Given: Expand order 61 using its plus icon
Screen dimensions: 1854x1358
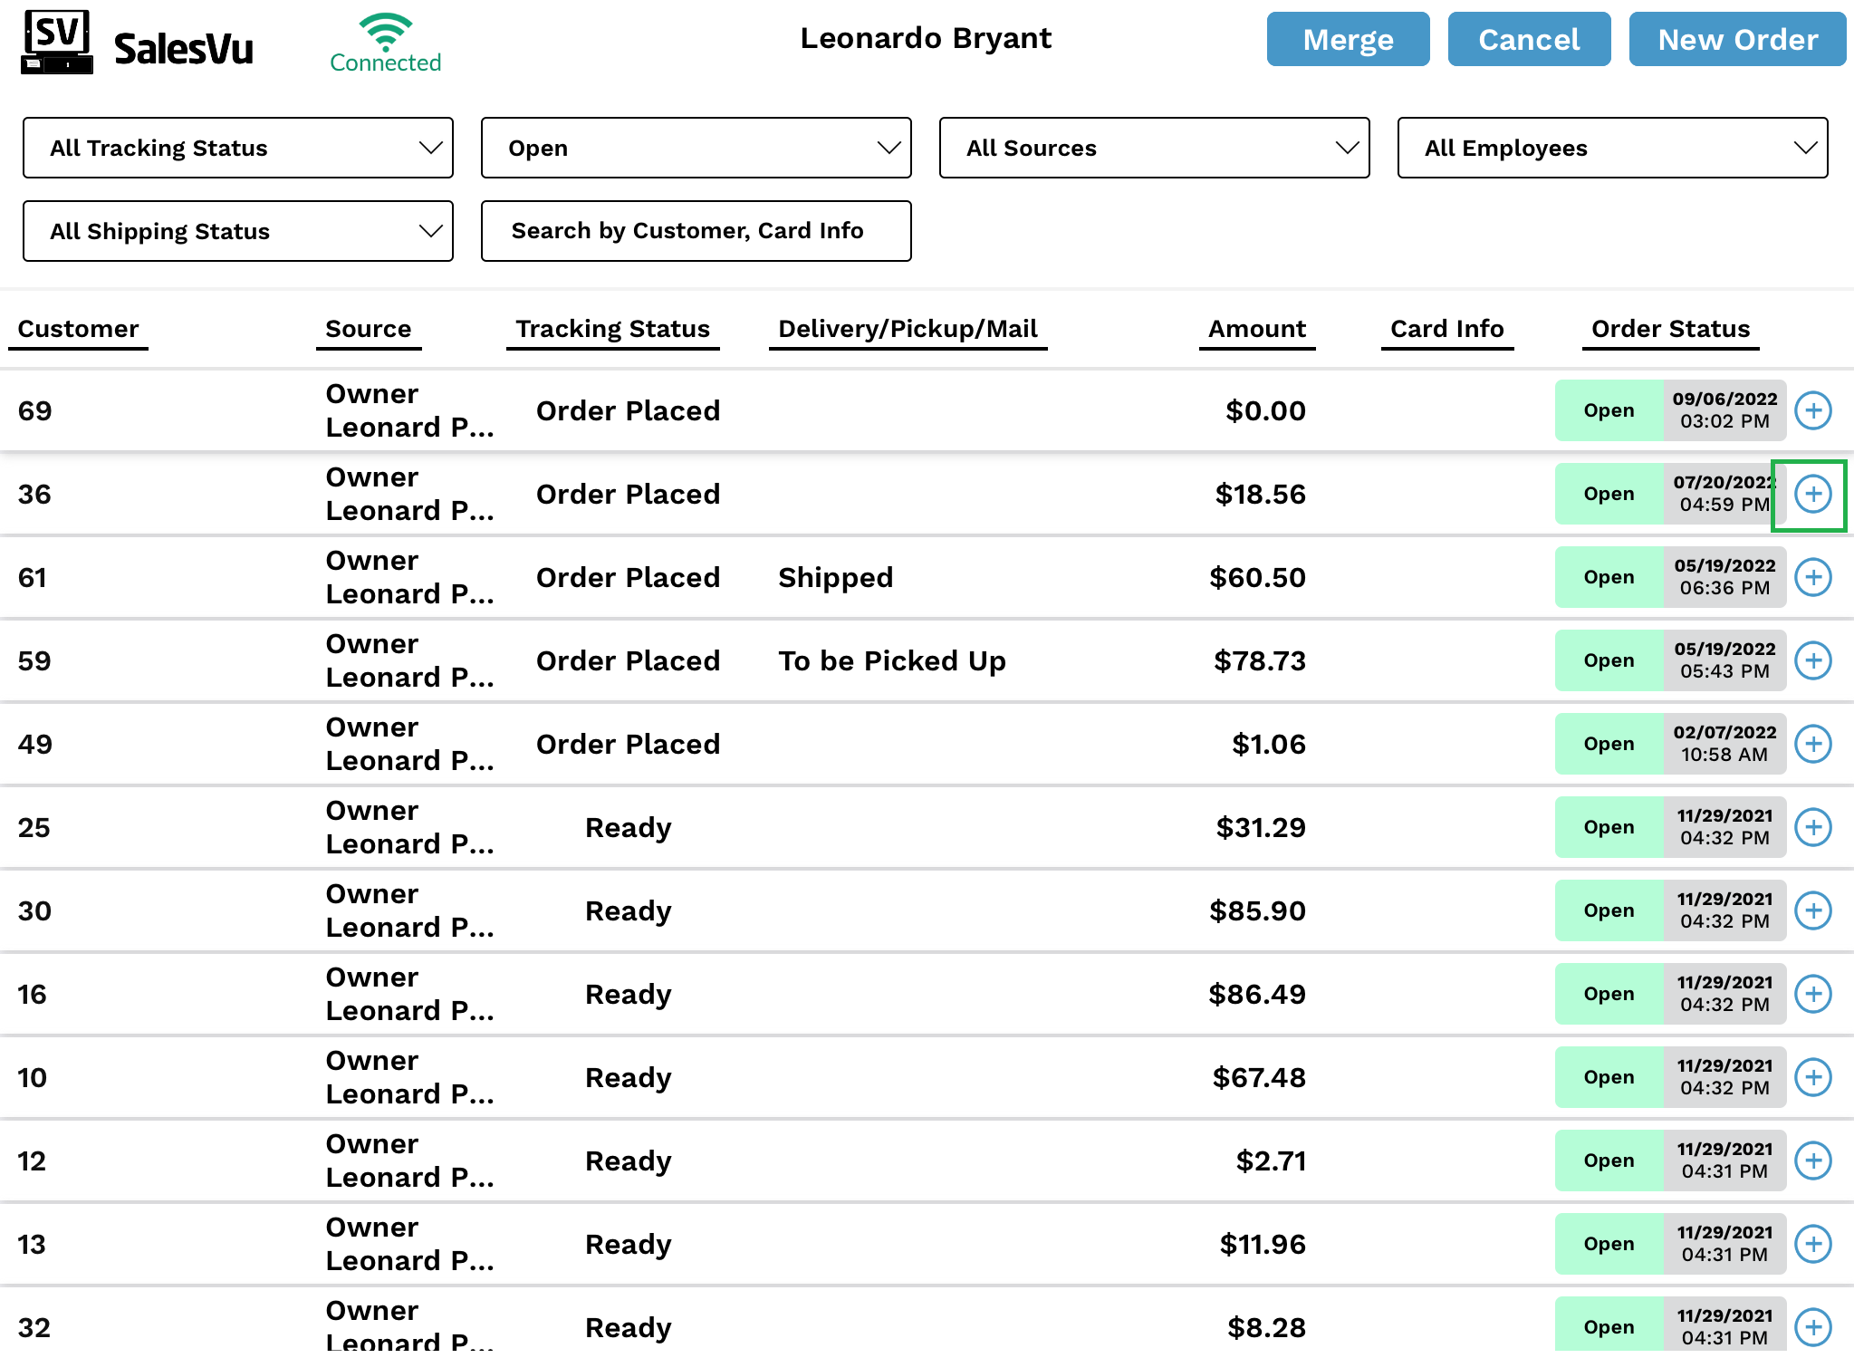Looking at the screenshot, I should (x=1813, y=577).
